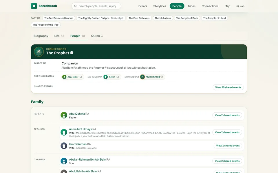Click Asma bint Umays RA avatar icon
This screenshot has height=173, width=278.
pos(64,132)
